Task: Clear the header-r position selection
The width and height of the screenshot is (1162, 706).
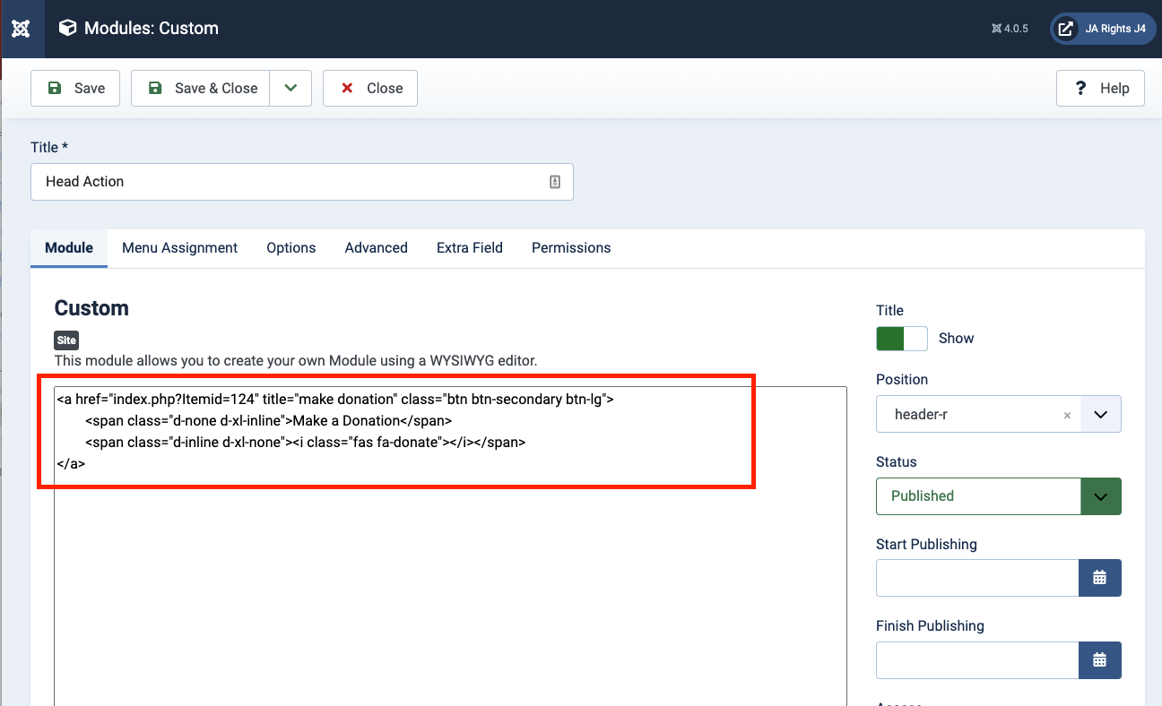Action: (1067, 415)
